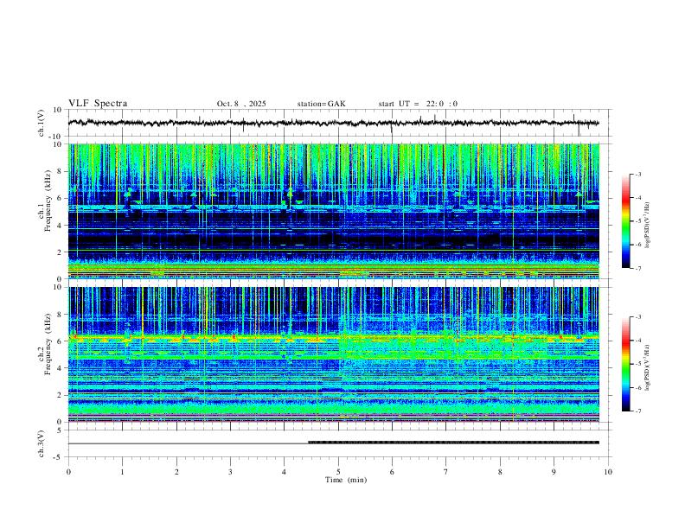
Task: Click the "ch.3(V)" axis label
Action: click(42, 443)
